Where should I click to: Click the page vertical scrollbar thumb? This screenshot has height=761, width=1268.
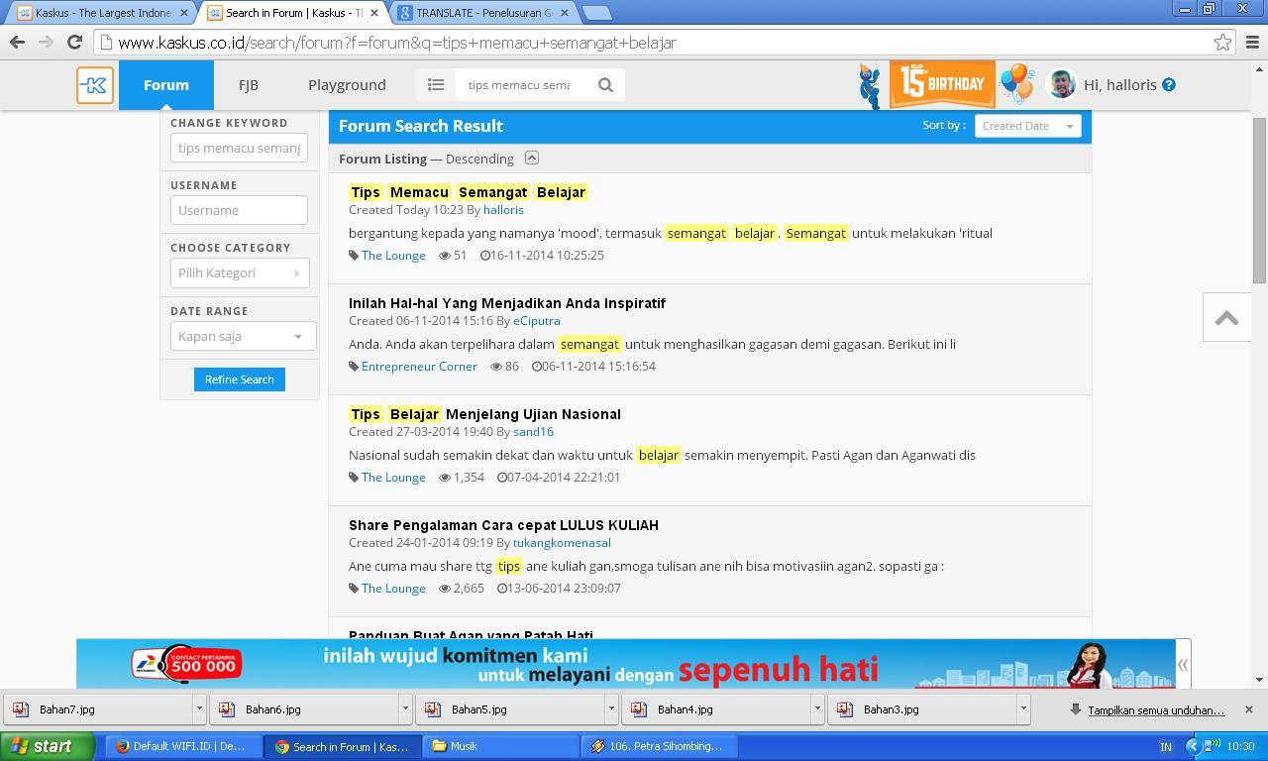pyautogui.click(x=1260, y=198)
